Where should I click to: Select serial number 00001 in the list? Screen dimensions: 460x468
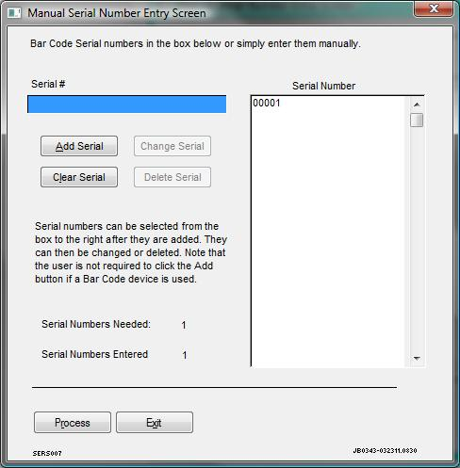tap(267, 103)
